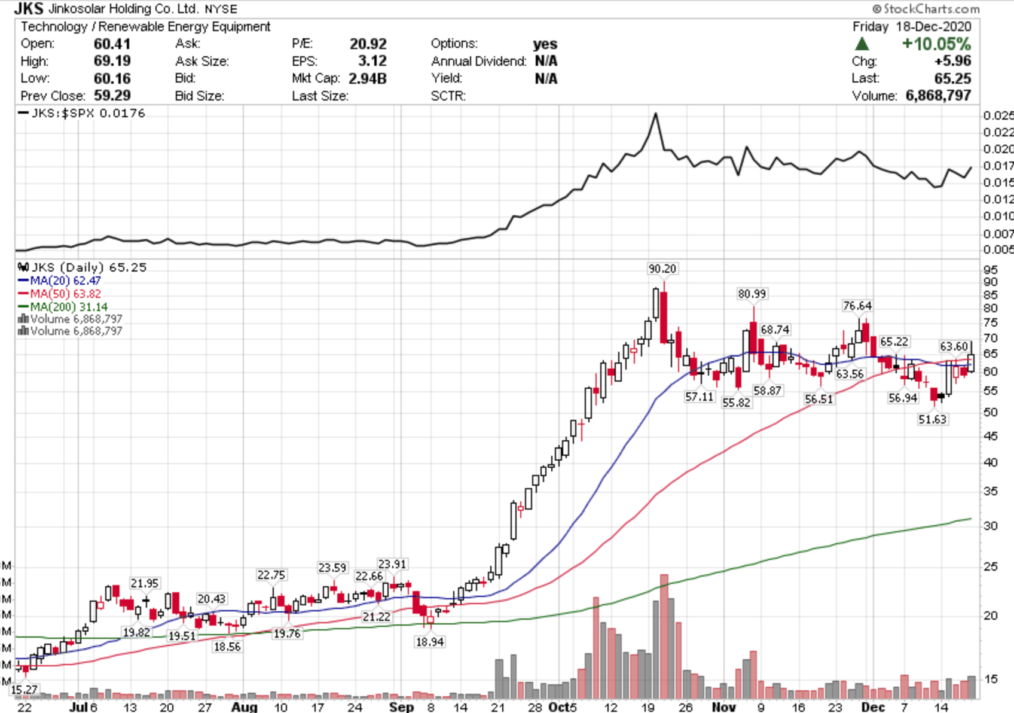Click the +10.05% percent change value

pyautogui.click(x=936, y=44)
